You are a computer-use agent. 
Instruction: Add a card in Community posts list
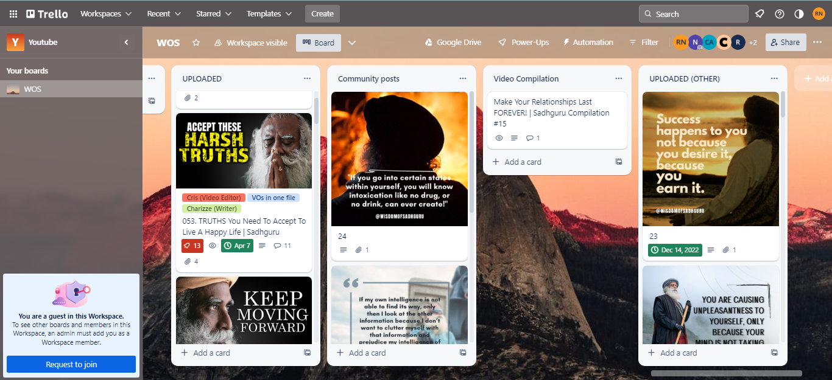coord(362,353)
